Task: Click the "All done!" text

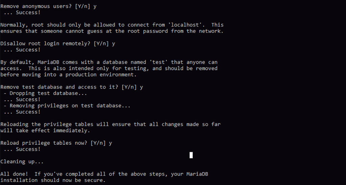Action: click(14, 174)
